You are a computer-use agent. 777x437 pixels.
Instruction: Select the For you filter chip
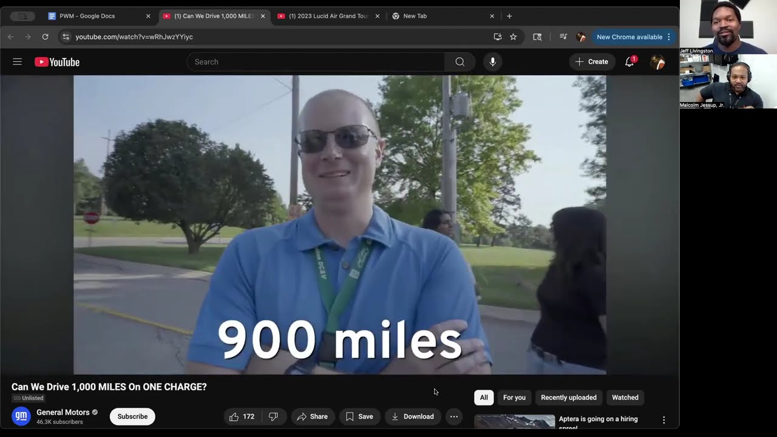tap(514, 398)
